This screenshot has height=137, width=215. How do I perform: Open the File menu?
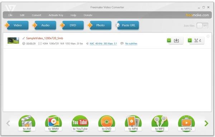point(10,15)
